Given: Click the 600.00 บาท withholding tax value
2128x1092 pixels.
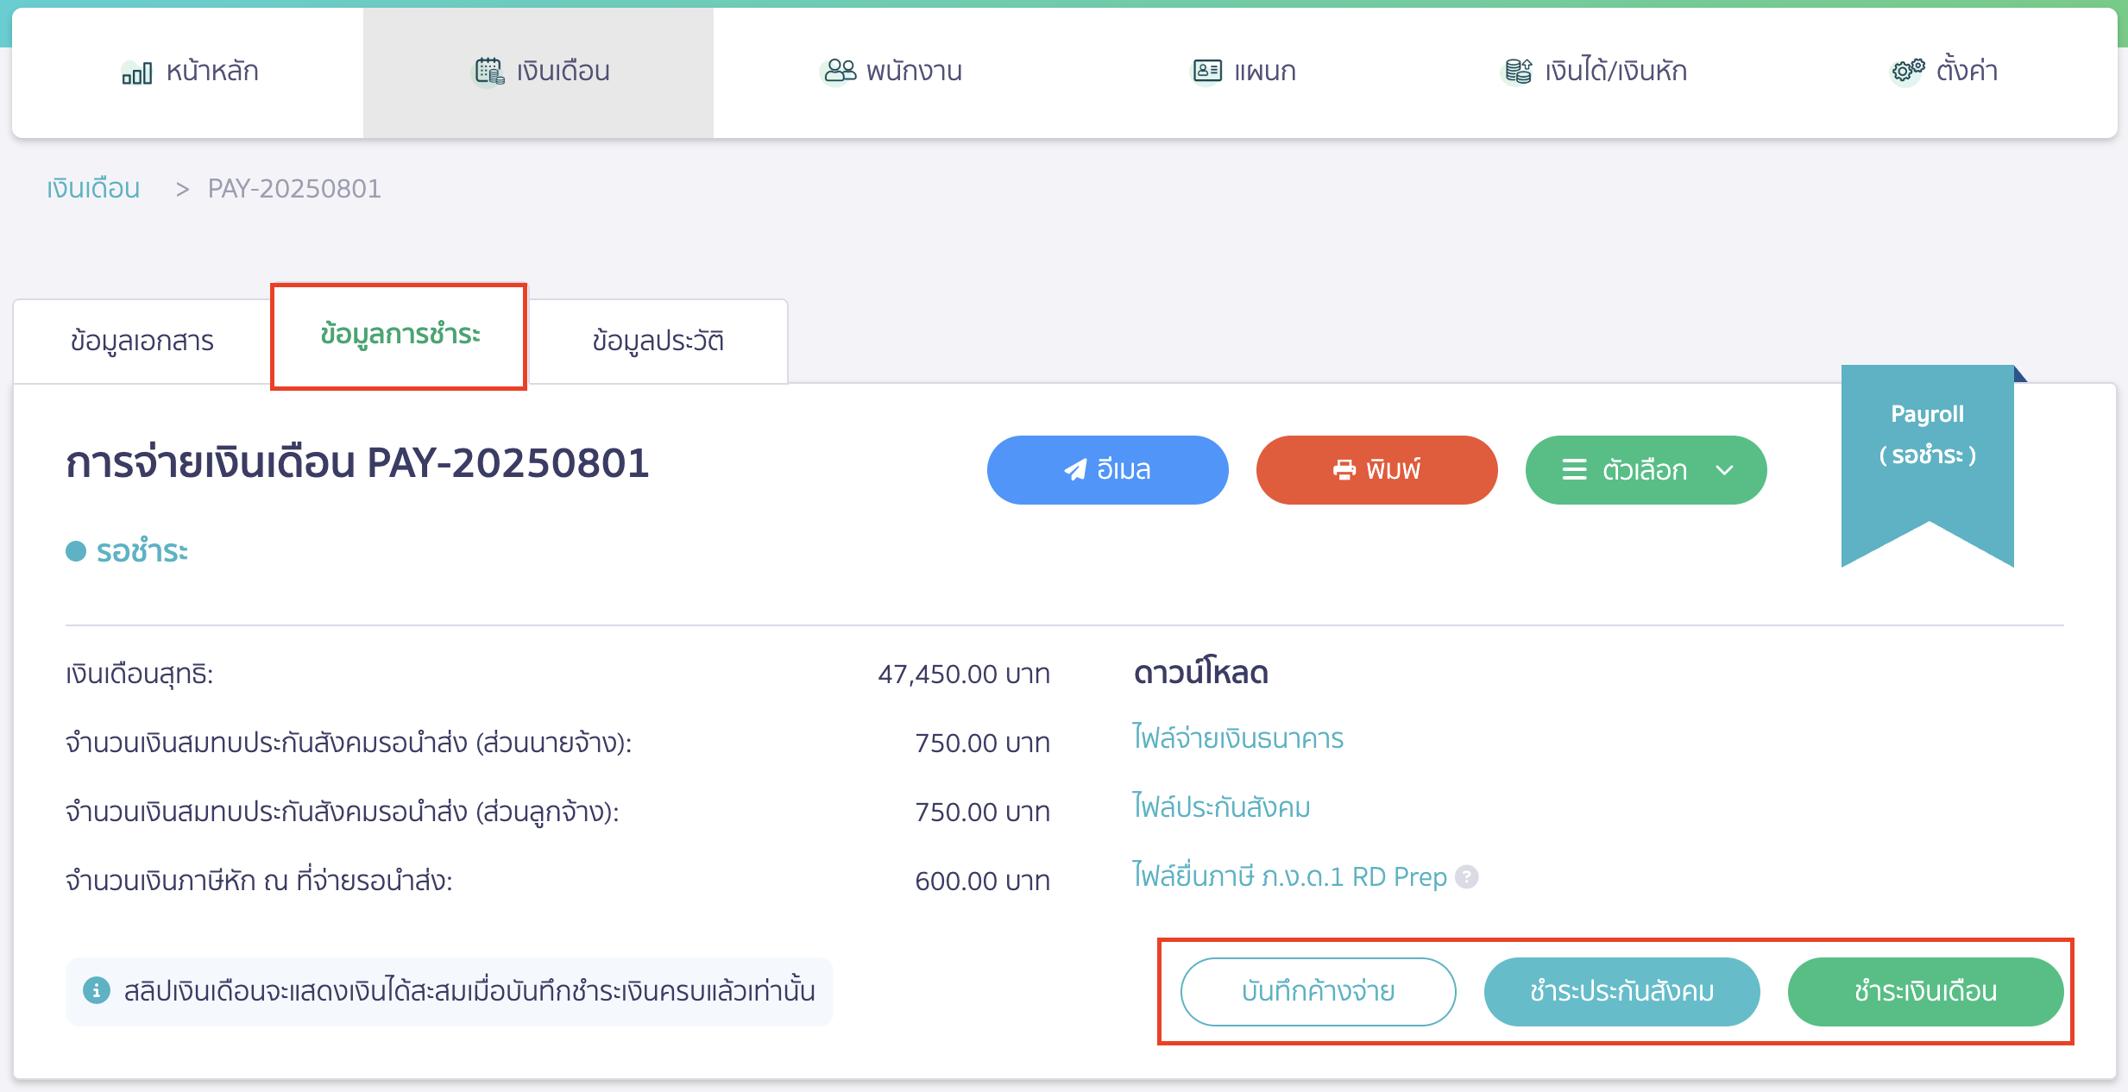Looking at the screenshot, I should click(x=982, y=881).
